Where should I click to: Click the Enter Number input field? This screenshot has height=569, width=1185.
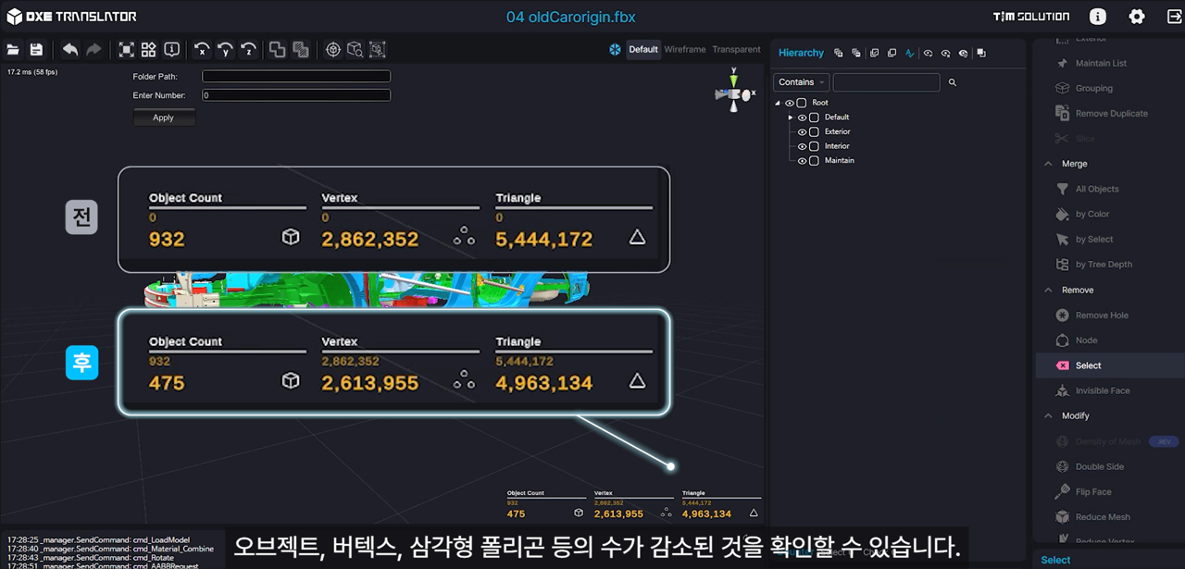(296, 95)
